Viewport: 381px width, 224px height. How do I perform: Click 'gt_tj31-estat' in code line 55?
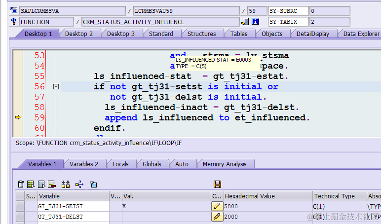coord(248,76)
